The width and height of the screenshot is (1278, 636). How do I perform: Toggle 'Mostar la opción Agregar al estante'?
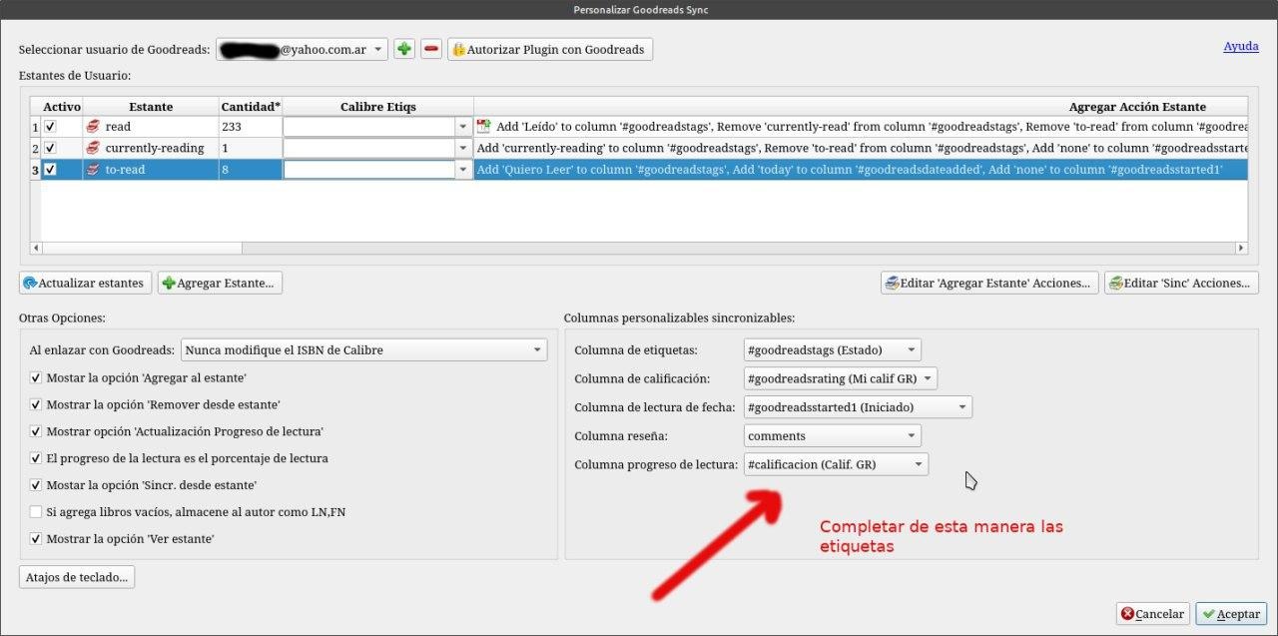pyautogui.click(x=36, y=377)
